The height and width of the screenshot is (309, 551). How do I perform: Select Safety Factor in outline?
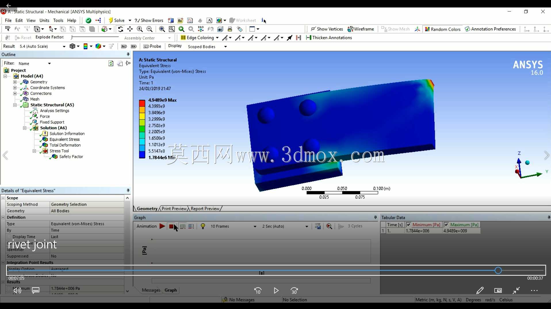pyautogui.click(x=71, y=157)
